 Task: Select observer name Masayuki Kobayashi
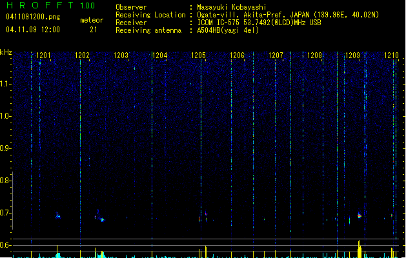click(232, 7)
